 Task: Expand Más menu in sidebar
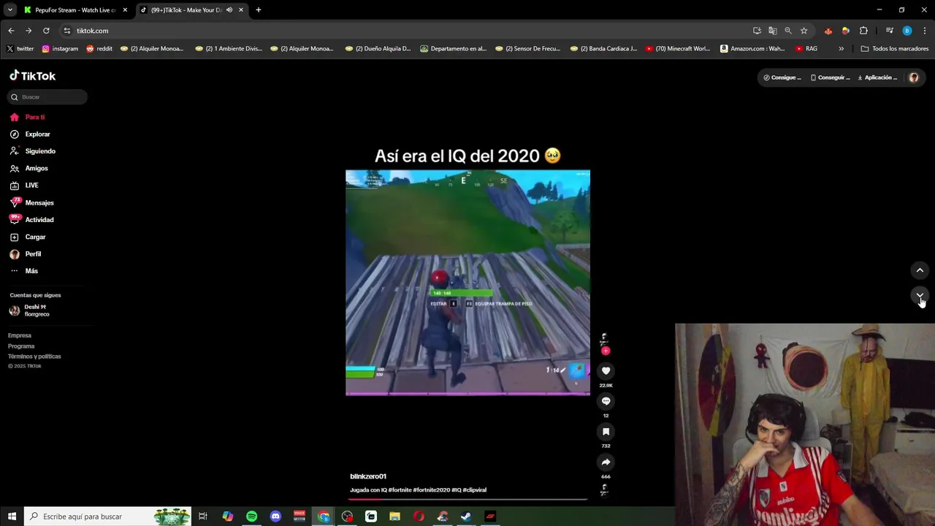point(23,271)
